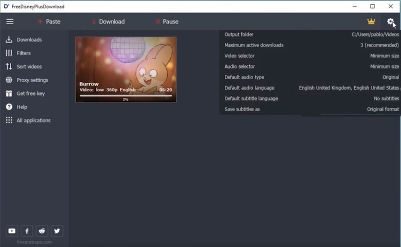Screen dimensions: 401x247
Task: Open the YouTube social icon
Action: 12,231
